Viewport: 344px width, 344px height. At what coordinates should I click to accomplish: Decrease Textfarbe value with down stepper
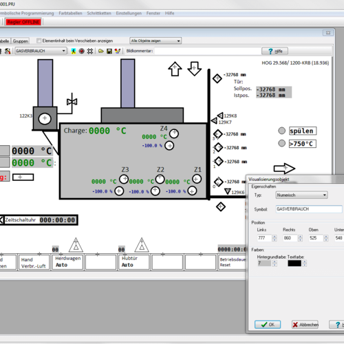tap(305, 265)
